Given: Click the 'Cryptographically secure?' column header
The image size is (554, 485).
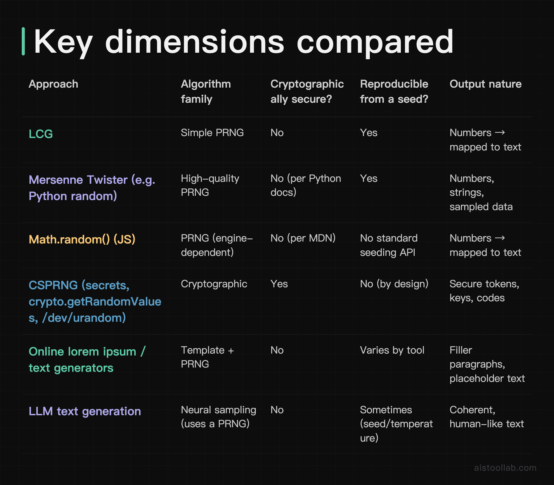Looking at the screenshot, I should tap(307, 91).
